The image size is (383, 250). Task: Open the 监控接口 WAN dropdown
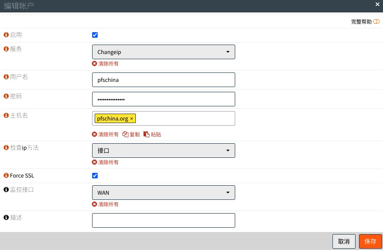163,193
